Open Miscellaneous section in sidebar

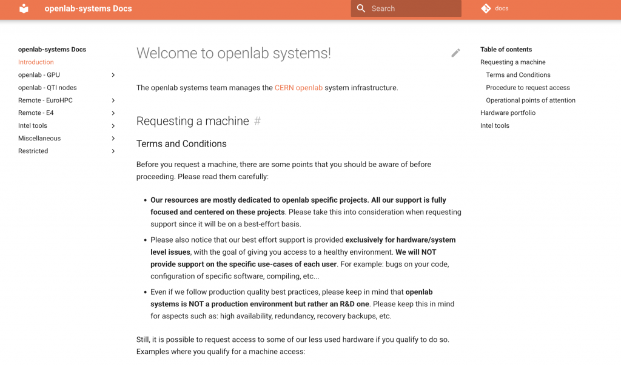(39, 138)
